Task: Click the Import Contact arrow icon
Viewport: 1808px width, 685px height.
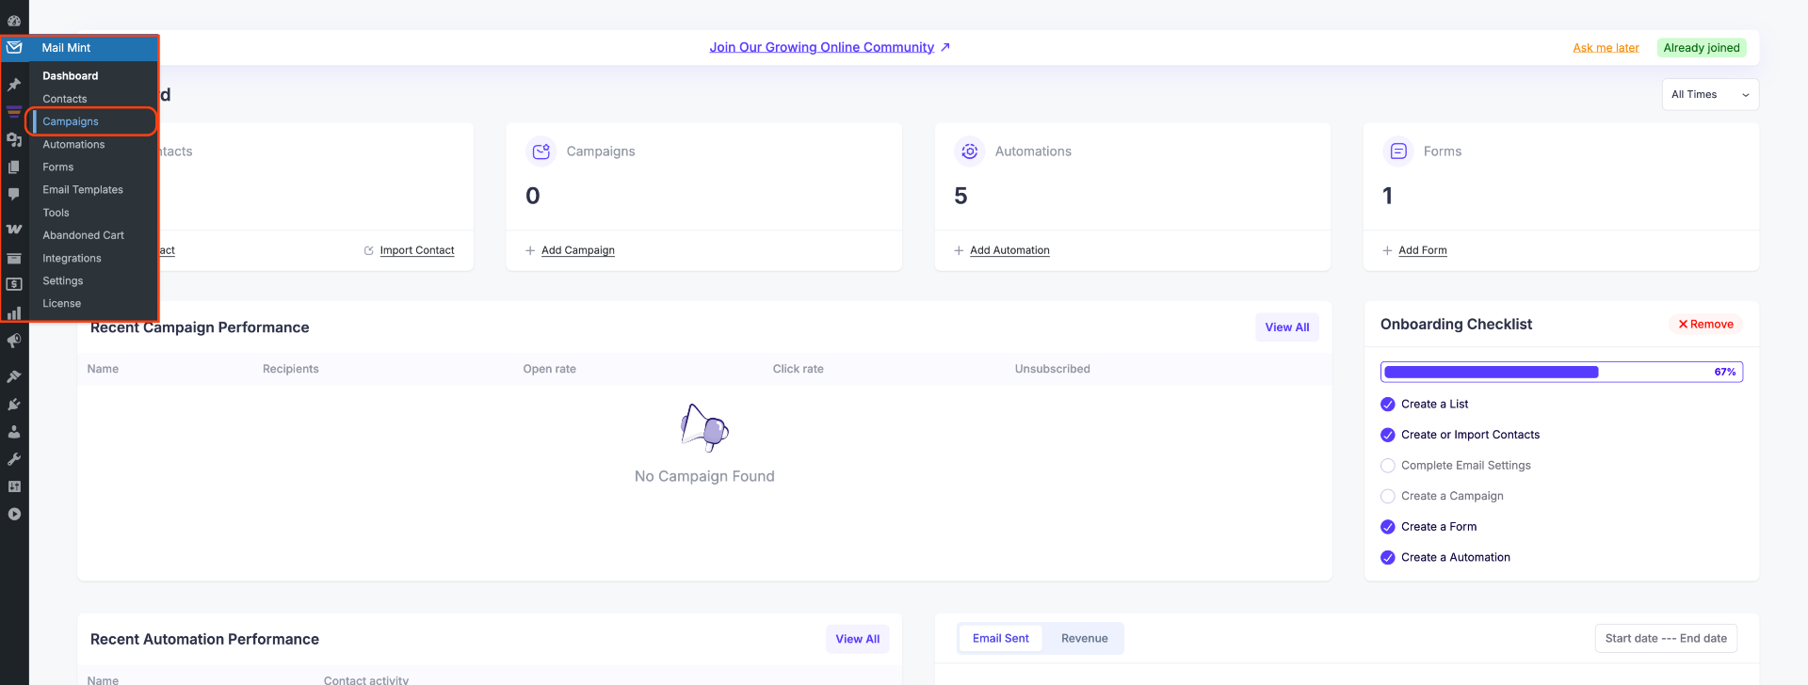Action: pos(369,250)
